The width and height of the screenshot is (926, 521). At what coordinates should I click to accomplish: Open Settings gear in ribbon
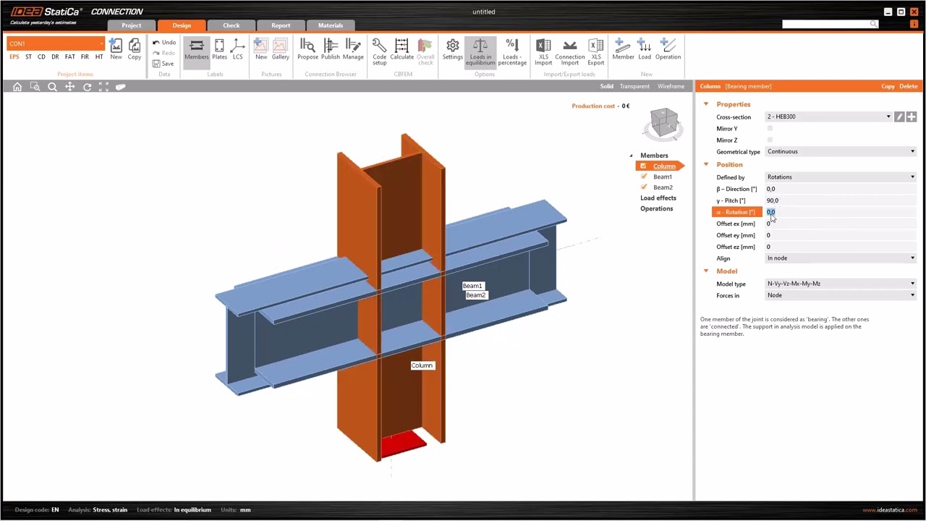point(453,49)
